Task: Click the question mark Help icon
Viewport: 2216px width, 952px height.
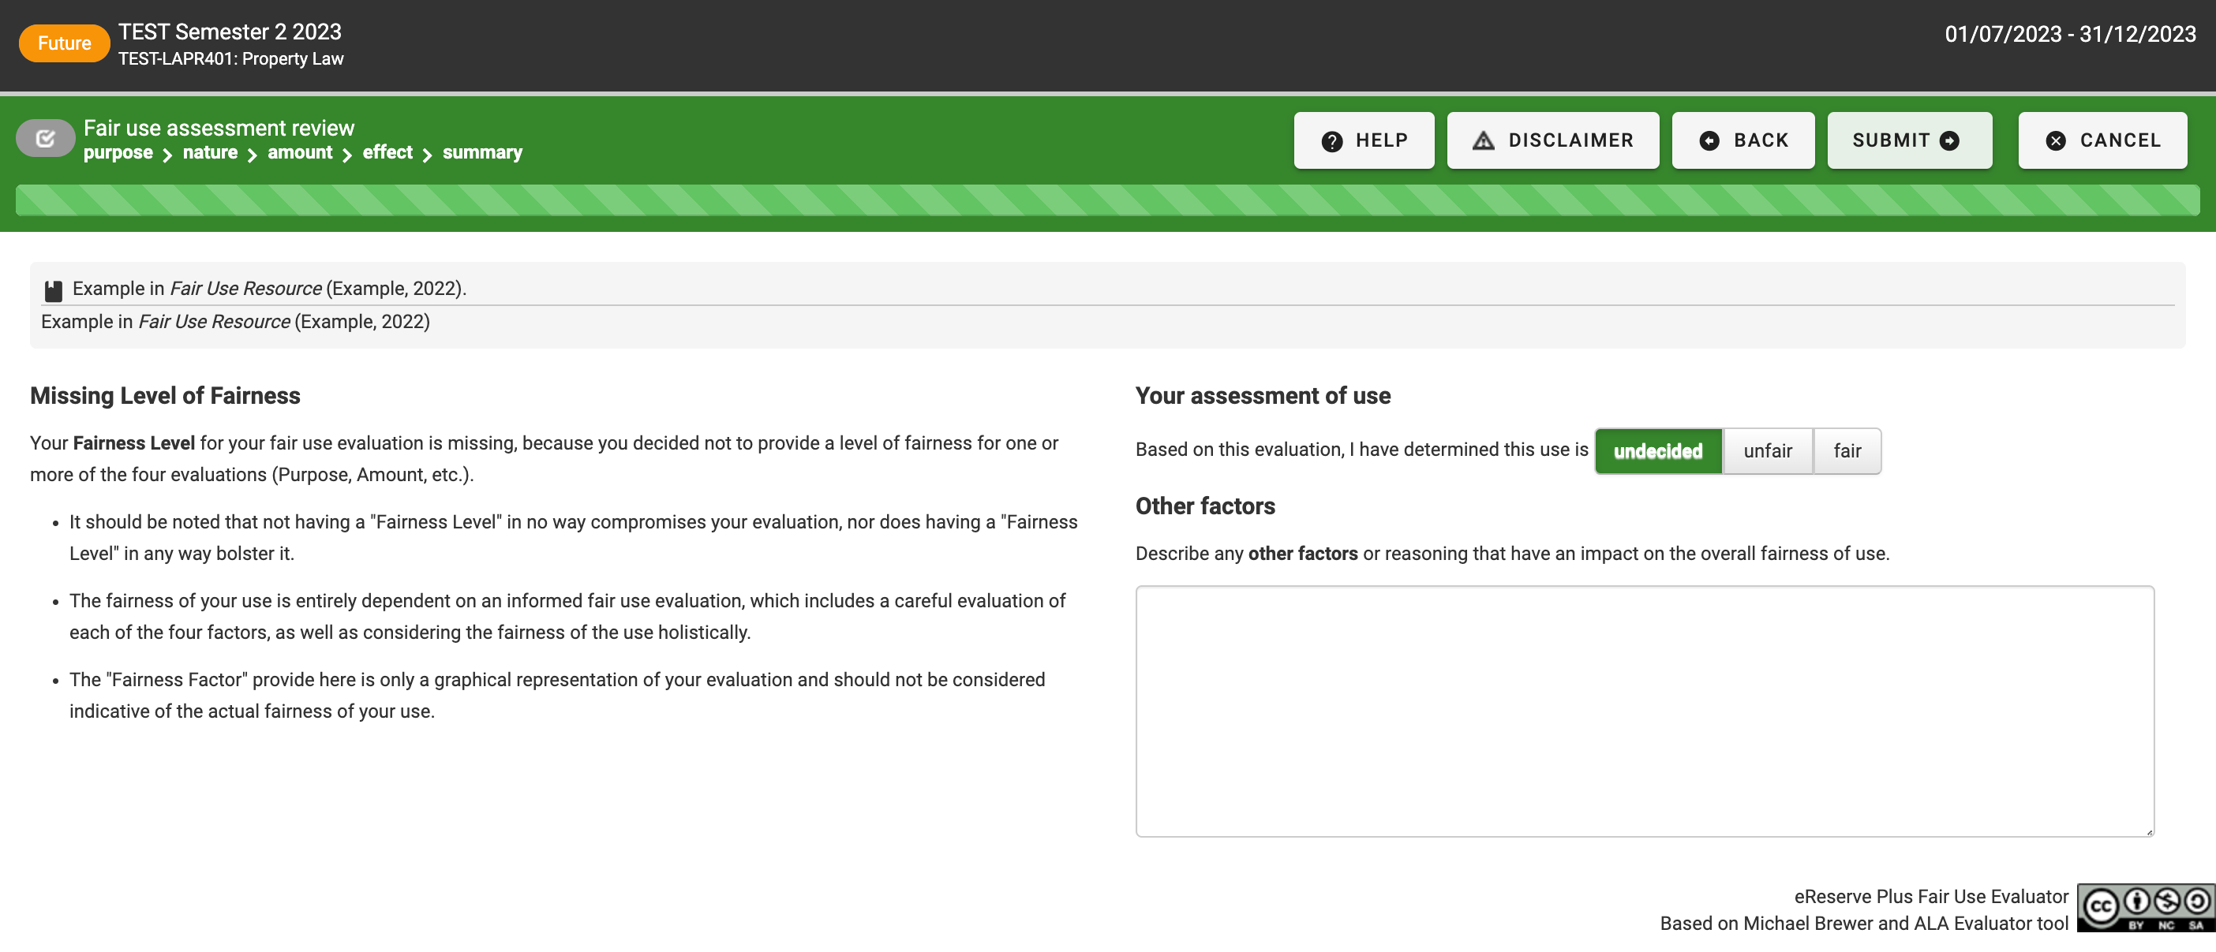Action: (1331, 141)
